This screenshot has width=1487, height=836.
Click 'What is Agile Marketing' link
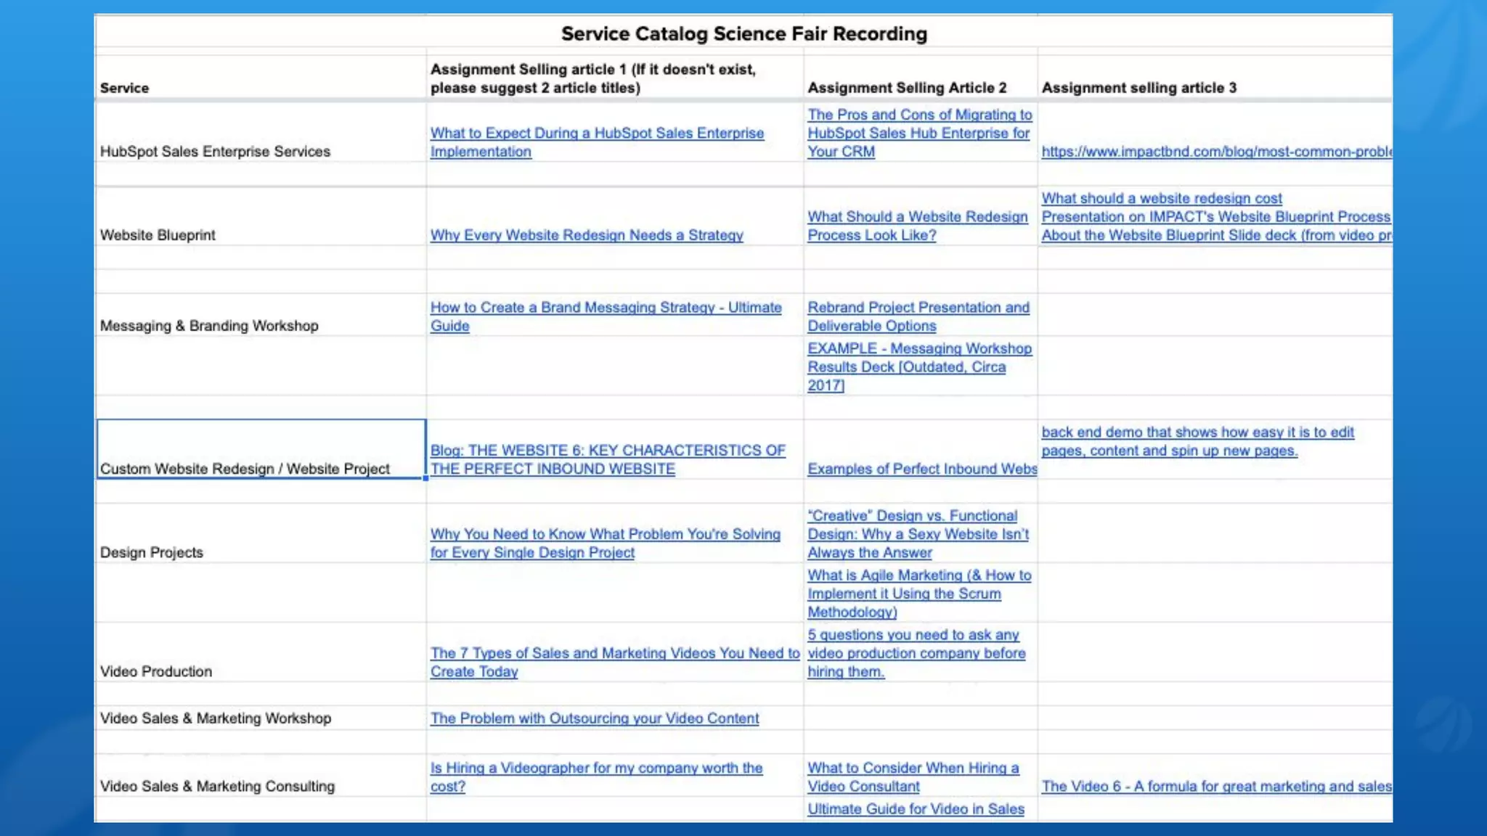point(918,575)
